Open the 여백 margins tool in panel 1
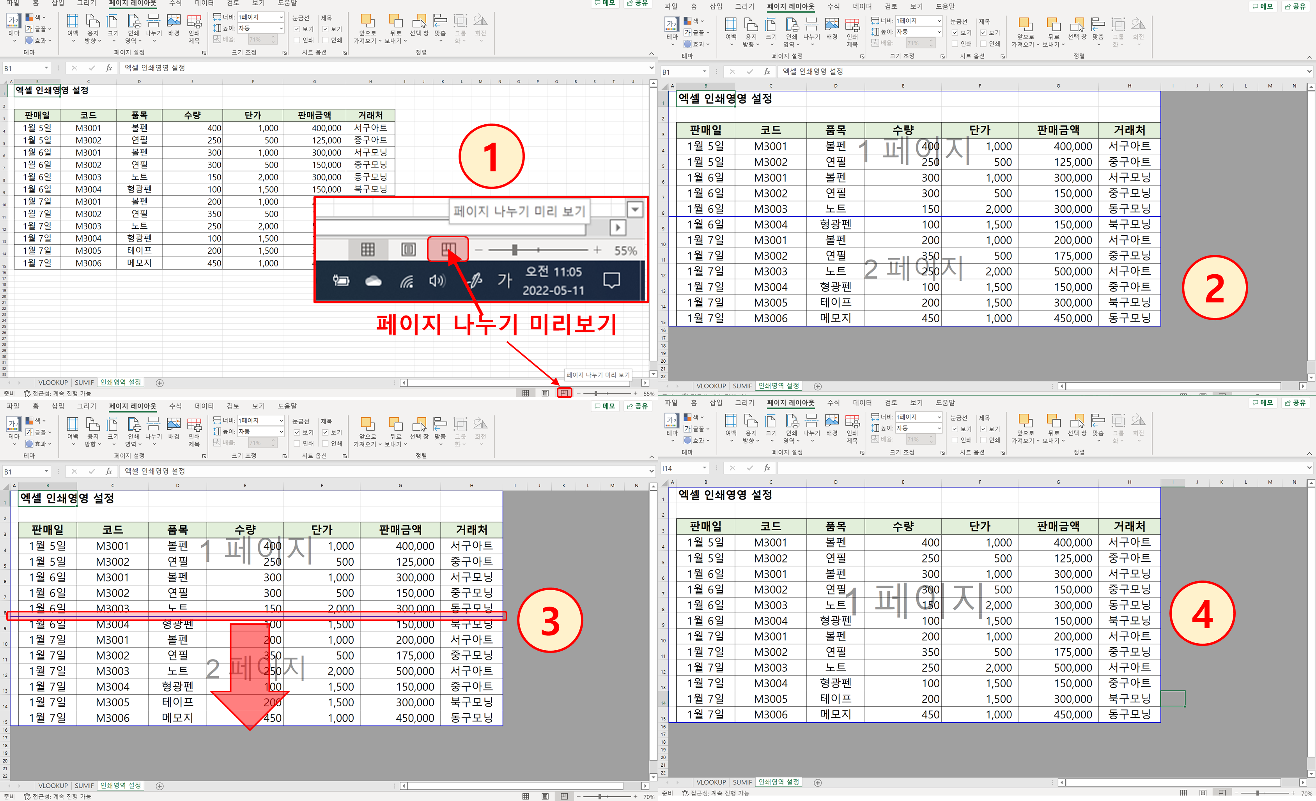 coord(73,28)
